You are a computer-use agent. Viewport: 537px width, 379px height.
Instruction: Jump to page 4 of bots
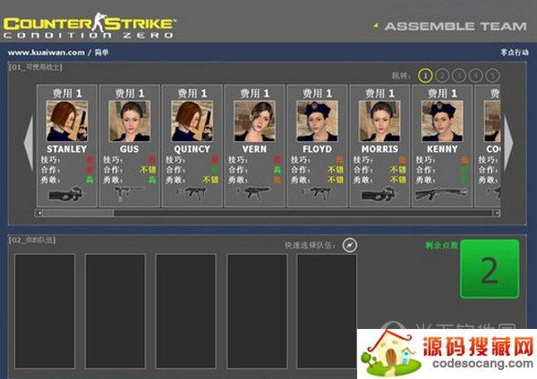pyautogui.click(x=476, y=76)
